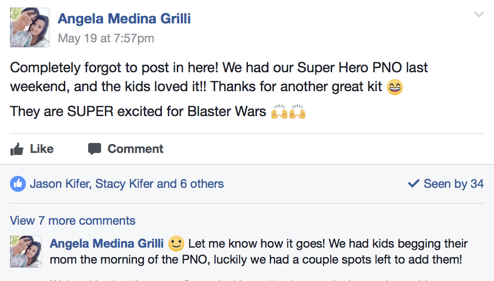Image resolution: width=494 pixels, height=281 pixels.
Task: Open the "Seen by 34" viewers list
Action: [453, 184]
